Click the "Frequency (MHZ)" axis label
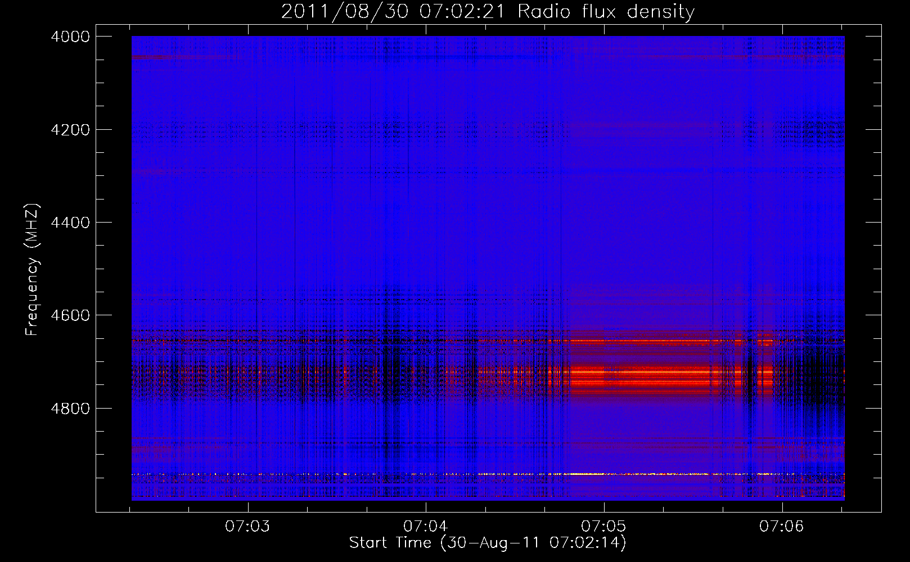 coord(32,269)
